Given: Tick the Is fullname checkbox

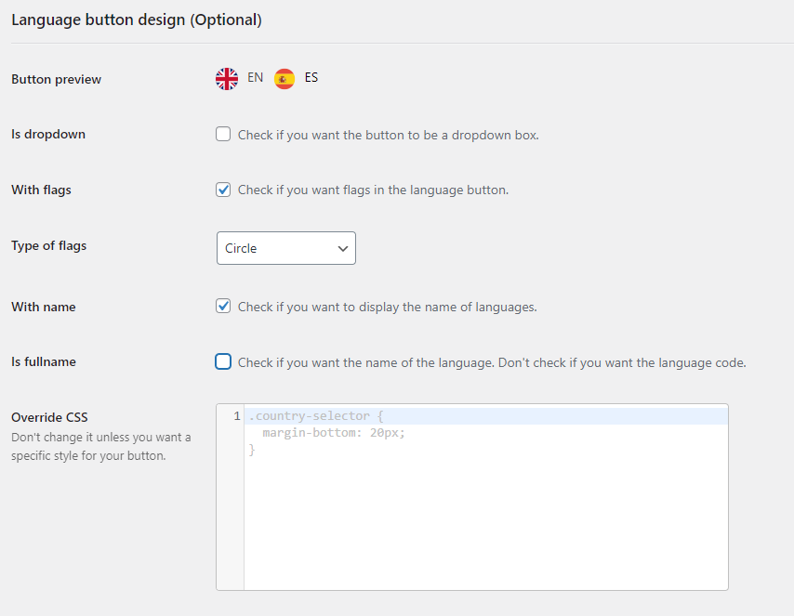Looking at the screenshot, I should (223, 361).
